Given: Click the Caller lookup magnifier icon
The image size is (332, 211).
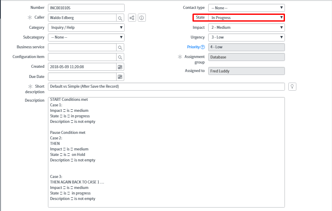Looking at the screenshot, I should point(120,18).
